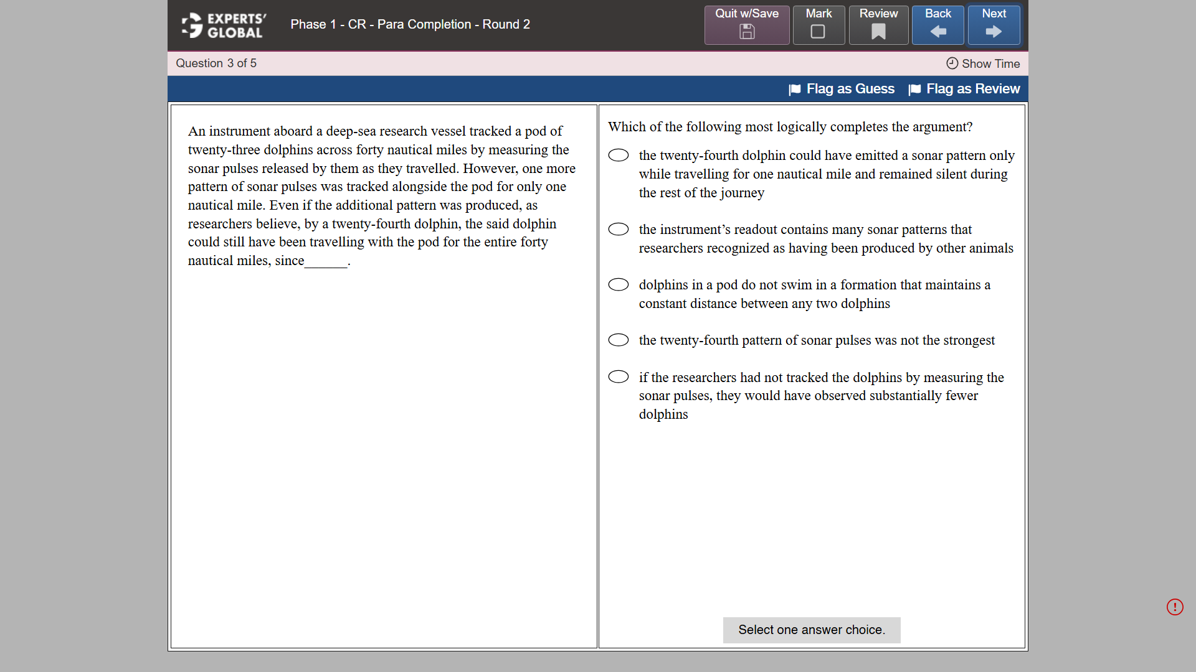Click the Review bookmark icon

click(878, 32)
